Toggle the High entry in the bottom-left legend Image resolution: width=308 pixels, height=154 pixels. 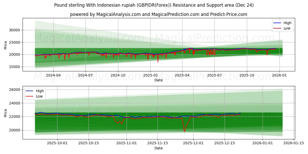click(40, 91)
